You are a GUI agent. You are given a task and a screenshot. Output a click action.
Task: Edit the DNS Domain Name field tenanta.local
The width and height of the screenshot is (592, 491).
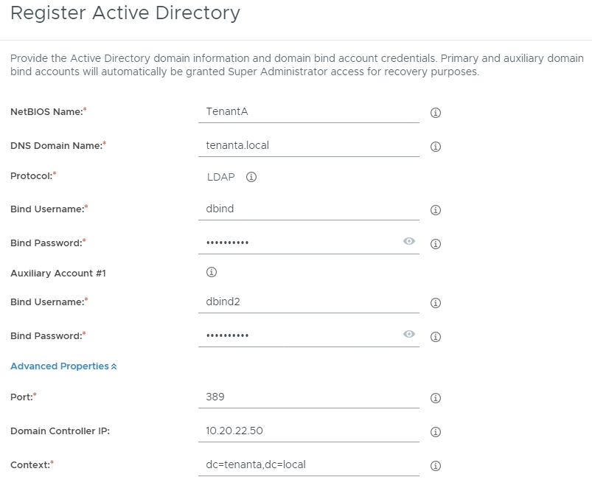click(x=308, y=146)
